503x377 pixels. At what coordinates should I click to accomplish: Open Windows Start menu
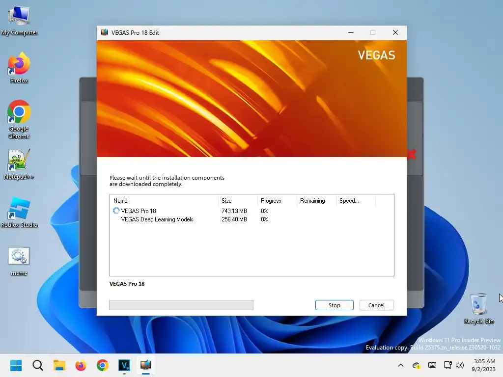tap(16, 365)
